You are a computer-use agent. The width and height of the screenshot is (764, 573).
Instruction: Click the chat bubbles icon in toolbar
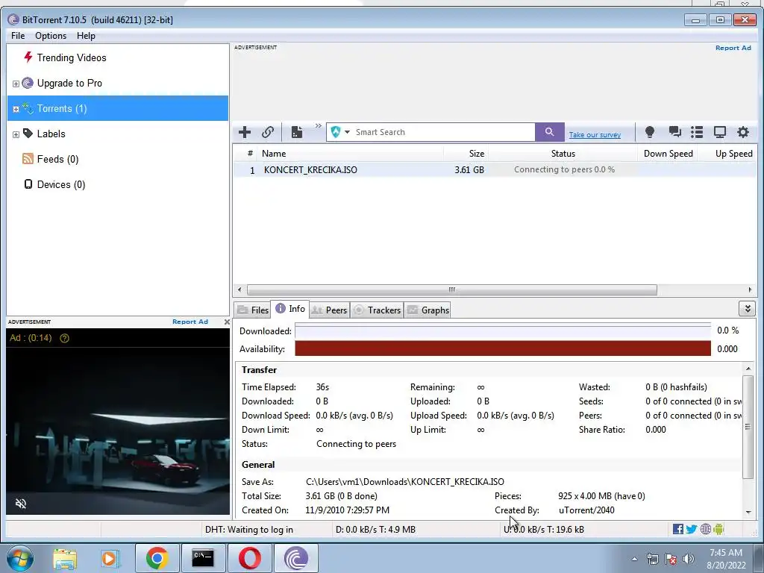coord(674,132)
